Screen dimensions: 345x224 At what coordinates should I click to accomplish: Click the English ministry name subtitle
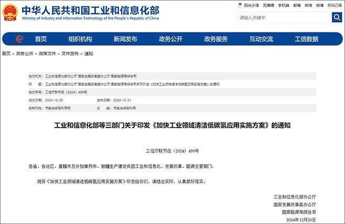[91, 18]
